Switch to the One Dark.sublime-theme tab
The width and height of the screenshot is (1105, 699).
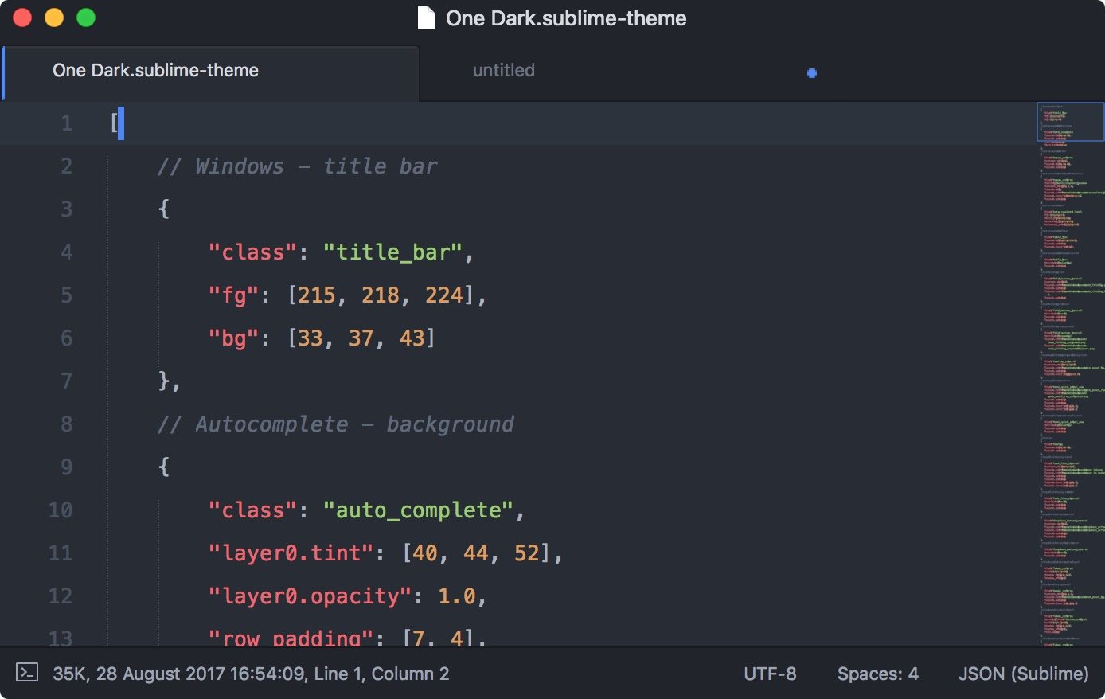tap(156, 71)
